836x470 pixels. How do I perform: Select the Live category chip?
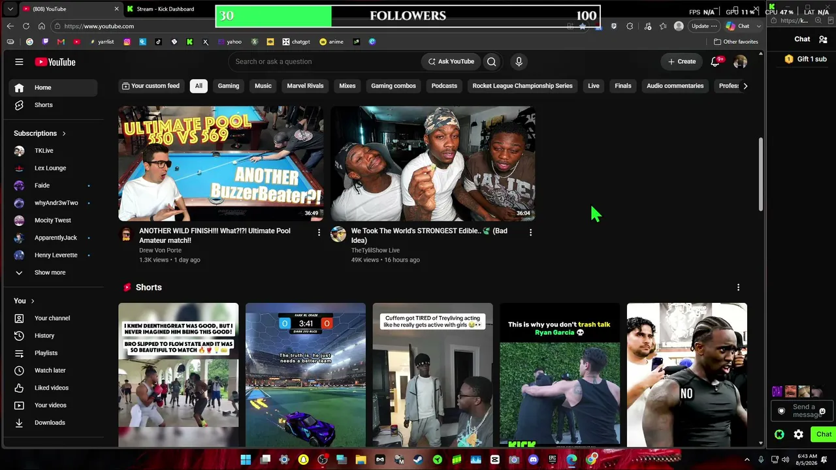click(594, 86)
